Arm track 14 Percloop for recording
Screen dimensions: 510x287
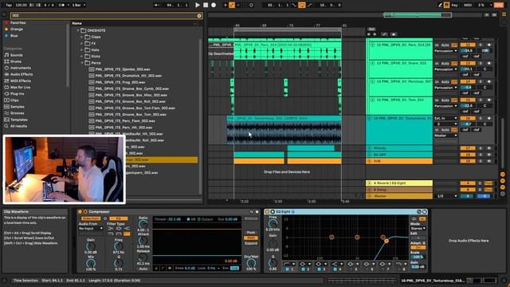click(x=488, y=81)
